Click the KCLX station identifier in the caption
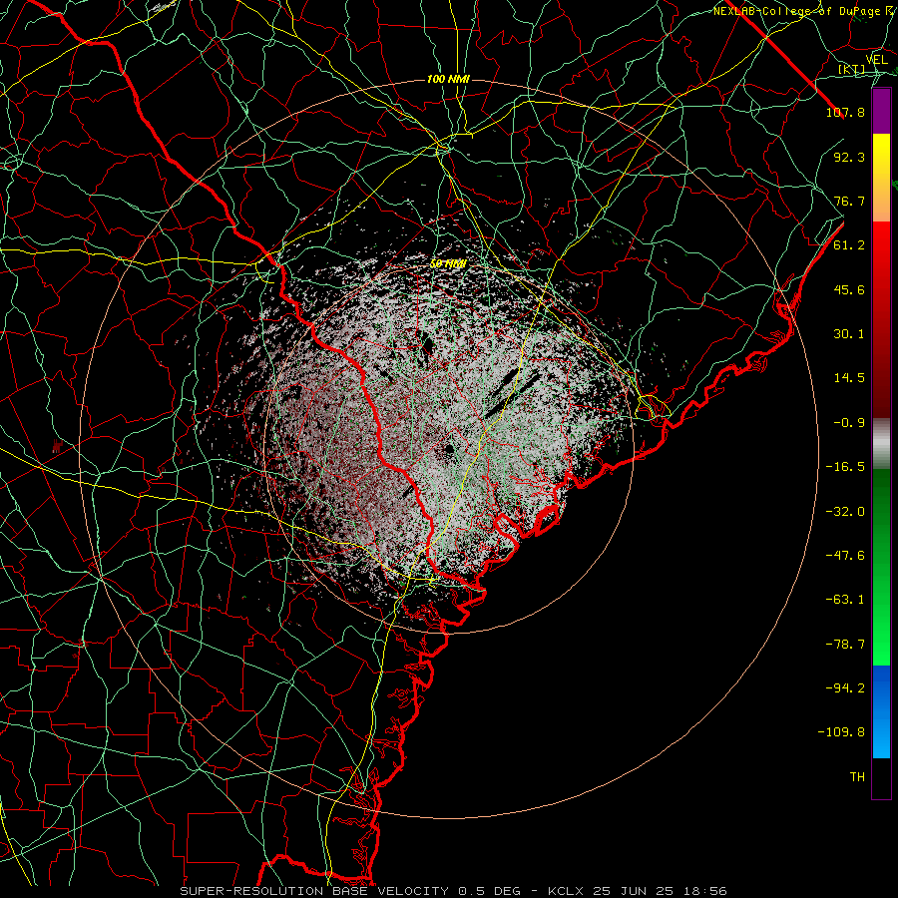The image size is (898, 898). (567, 891)
